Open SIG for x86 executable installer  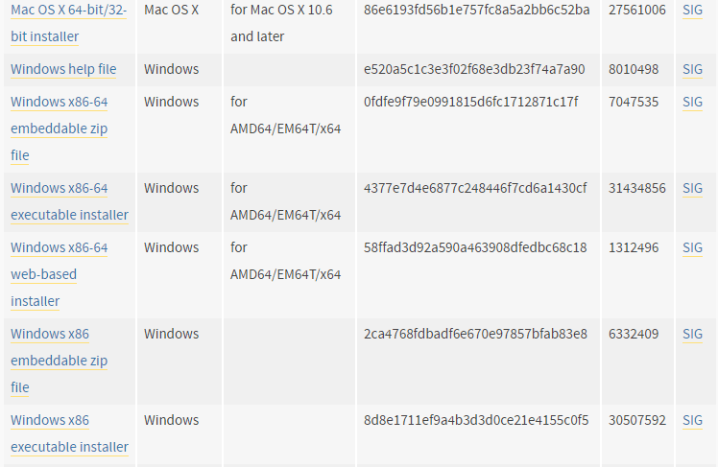692,420
